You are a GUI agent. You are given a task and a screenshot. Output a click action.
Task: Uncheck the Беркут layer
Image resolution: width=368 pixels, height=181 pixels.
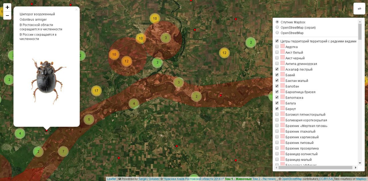click(x=277, y=109)
